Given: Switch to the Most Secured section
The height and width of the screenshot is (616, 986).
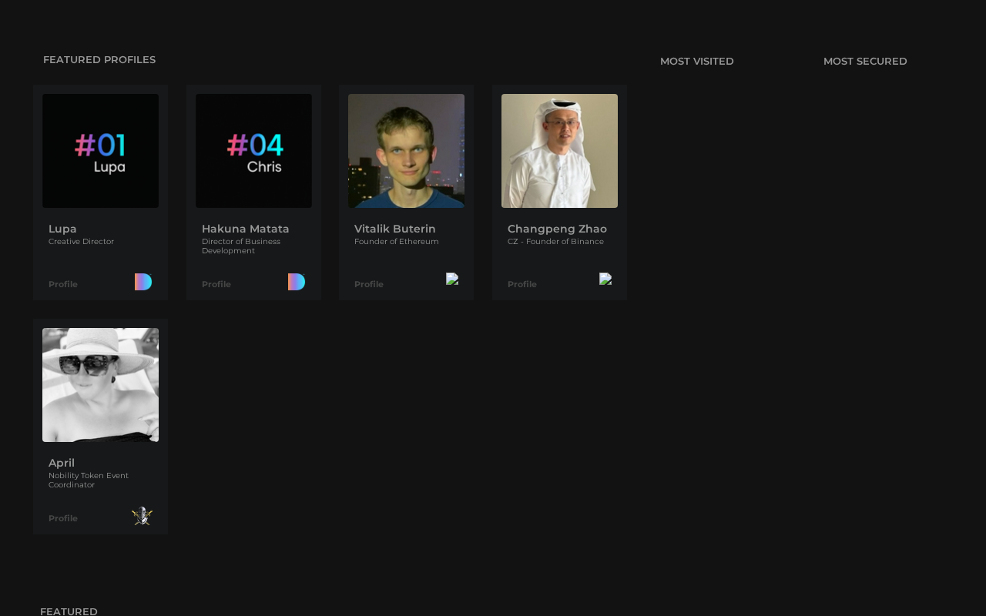Looking at the screenshot, I should tap(865, 61).
